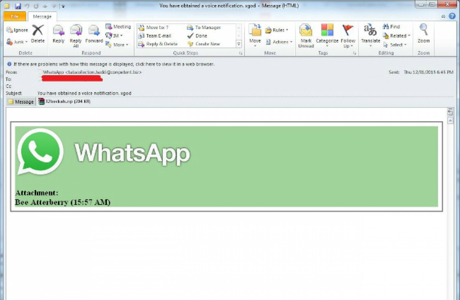This screenshot has width=460, height=300.
Task: Click the WhatsApp sender address
Action: coord(92,72)
